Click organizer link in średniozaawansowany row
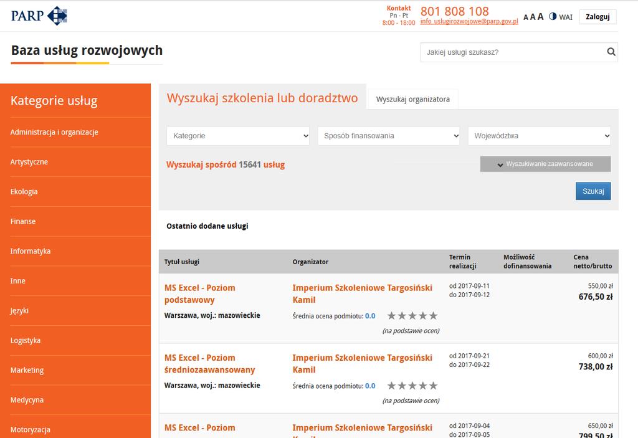Viewport: 638px width, 438px height. (362, 364)
